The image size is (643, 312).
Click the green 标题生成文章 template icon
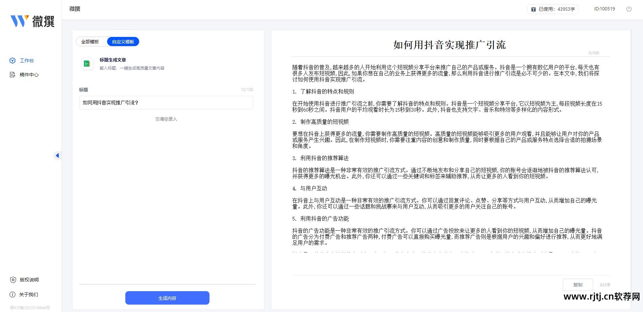(x=87, y=64)
